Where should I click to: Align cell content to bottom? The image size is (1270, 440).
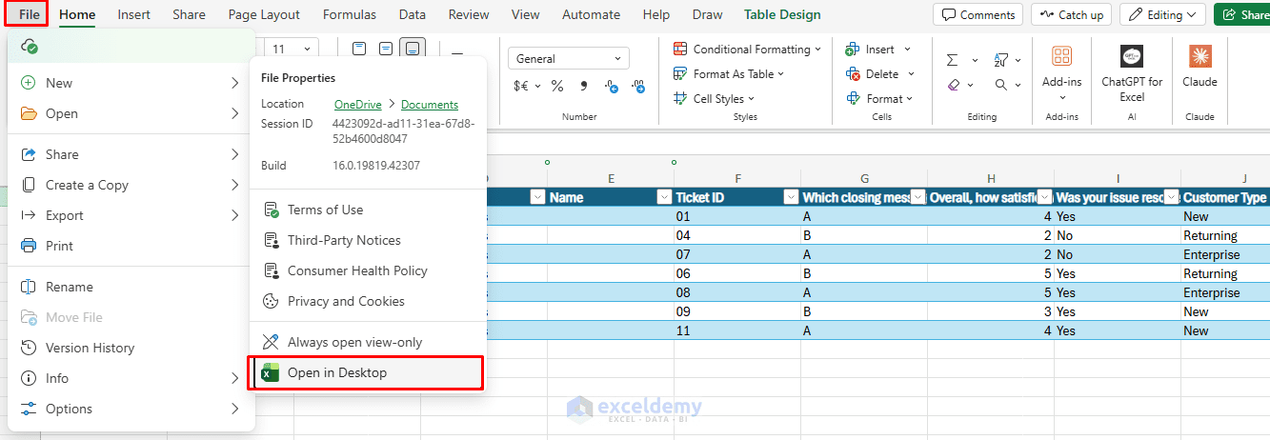click(x=413, y=49)
